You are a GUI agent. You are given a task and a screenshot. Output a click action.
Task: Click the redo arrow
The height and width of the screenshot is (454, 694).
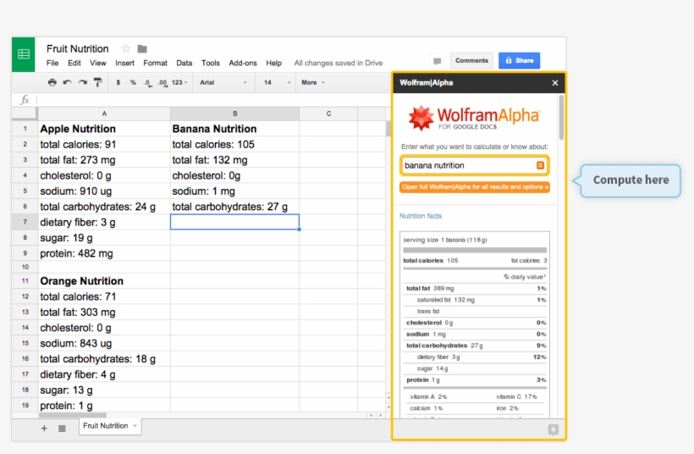[83, 82]
